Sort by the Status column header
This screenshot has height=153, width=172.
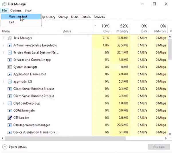67,31
